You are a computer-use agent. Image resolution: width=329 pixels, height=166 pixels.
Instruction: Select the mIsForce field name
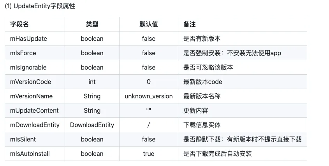coord(23,53)
